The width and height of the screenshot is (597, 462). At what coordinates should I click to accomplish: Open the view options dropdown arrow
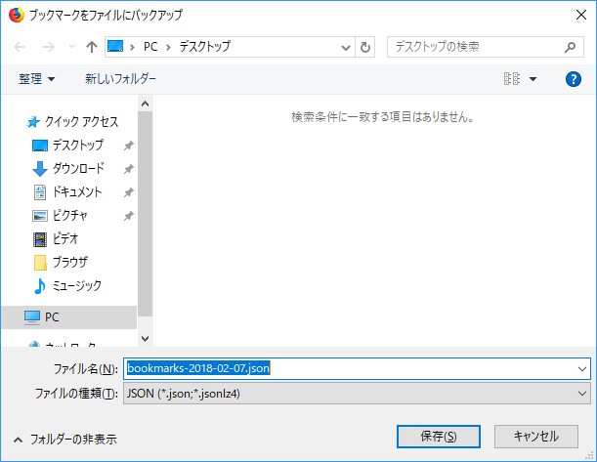(x=533, y=79)
